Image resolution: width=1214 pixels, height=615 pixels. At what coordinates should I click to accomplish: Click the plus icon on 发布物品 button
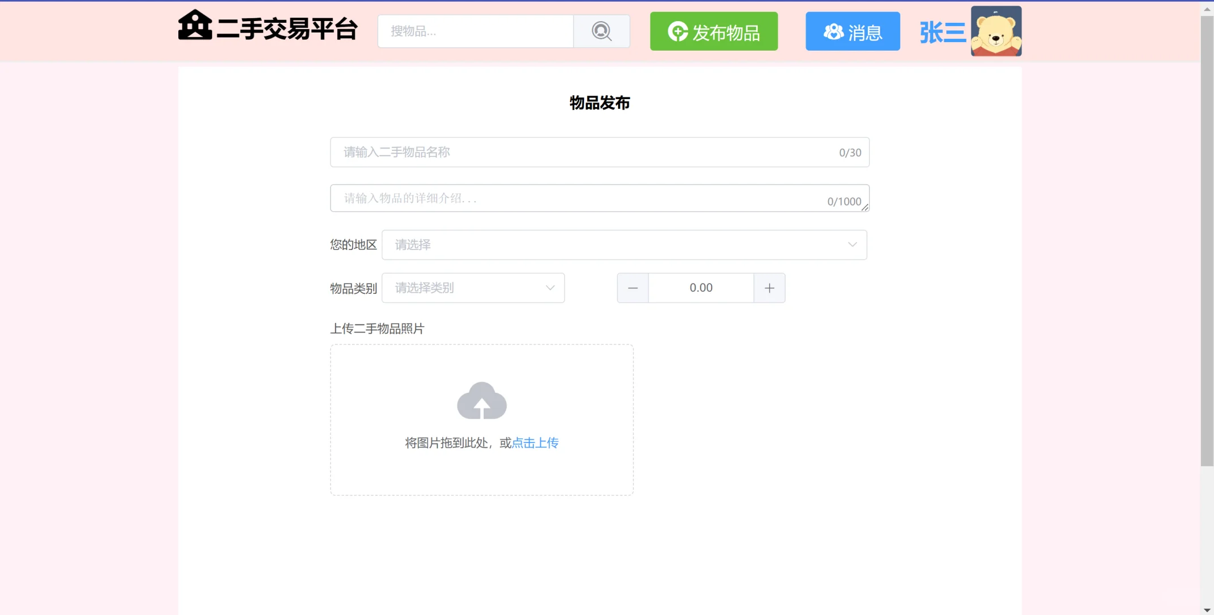(677, 31)
